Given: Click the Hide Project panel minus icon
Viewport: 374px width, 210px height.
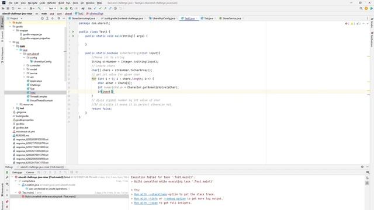Looking at the screenshot, I should tap(64, 18).
